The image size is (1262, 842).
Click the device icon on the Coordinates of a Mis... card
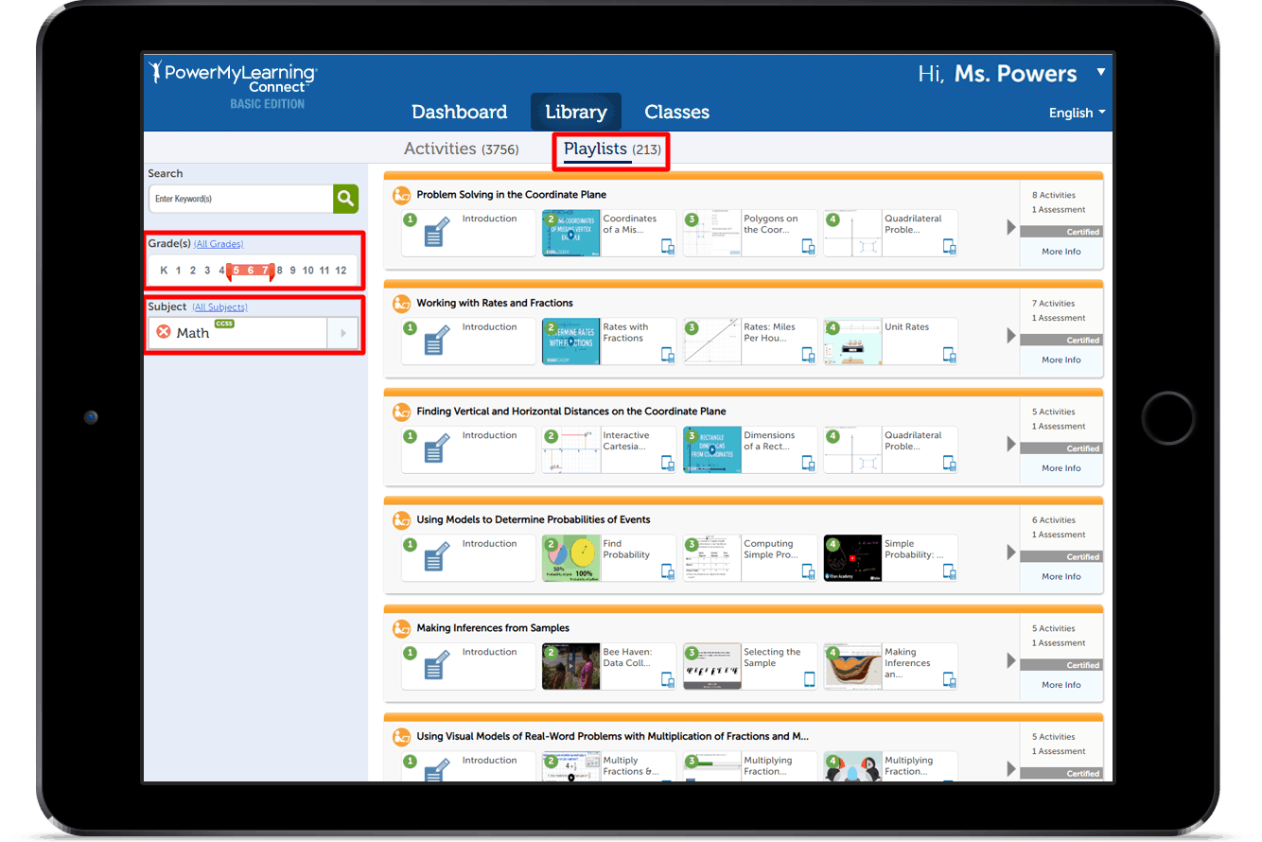tap(668, 247)
